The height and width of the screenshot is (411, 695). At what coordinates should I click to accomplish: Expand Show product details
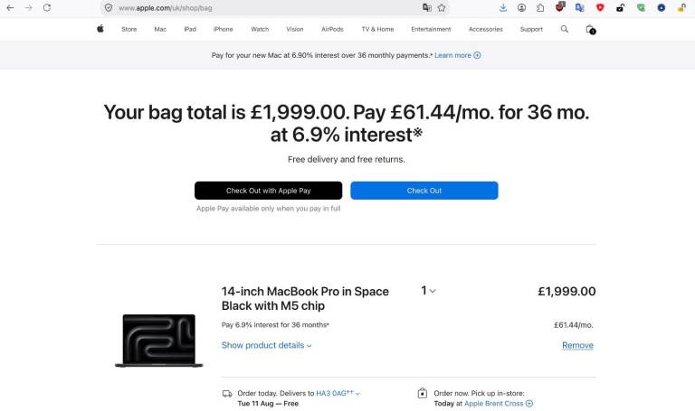point(266,345)
